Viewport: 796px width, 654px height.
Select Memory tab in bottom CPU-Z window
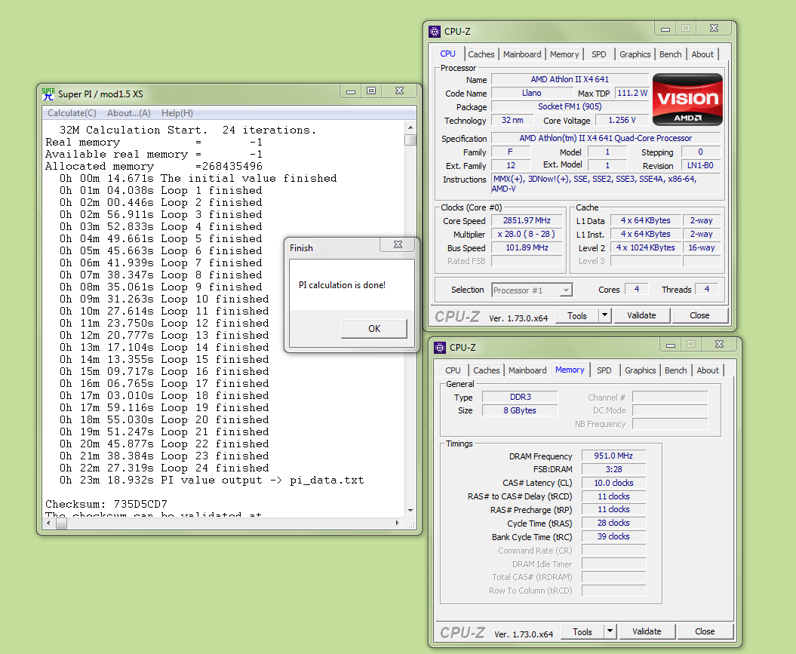pos(570,370)
